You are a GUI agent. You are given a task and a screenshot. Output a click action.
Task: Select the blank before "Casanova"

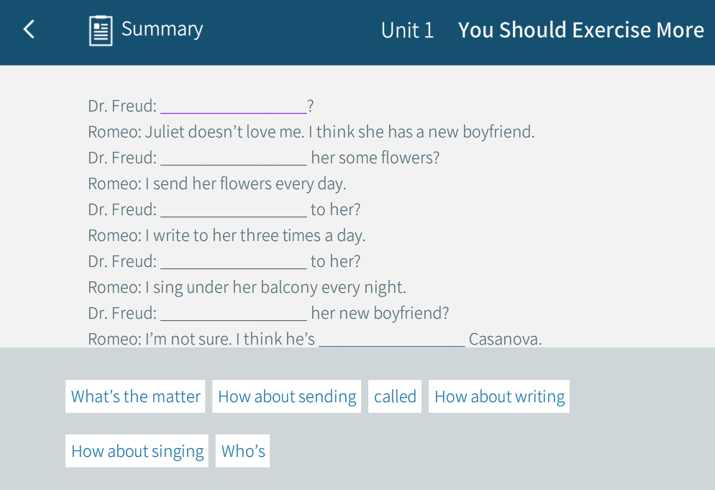click(x=392, y=340)
